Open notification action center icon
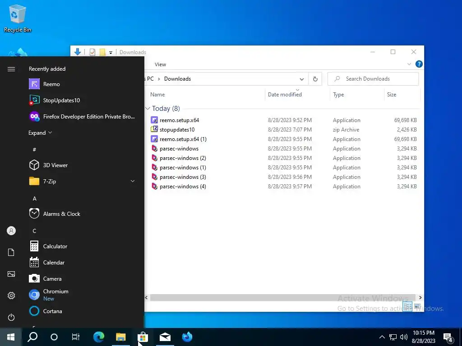Image resolution: width=462 pixels, height=346 pixels. pos(448,337)
